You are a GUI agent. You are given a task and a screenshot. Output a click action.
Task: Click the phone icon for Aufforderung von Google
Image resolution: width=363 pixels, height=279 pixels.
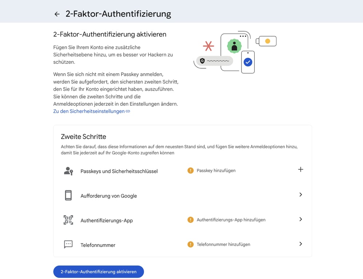pyautogui.click(x=68, y=195)
